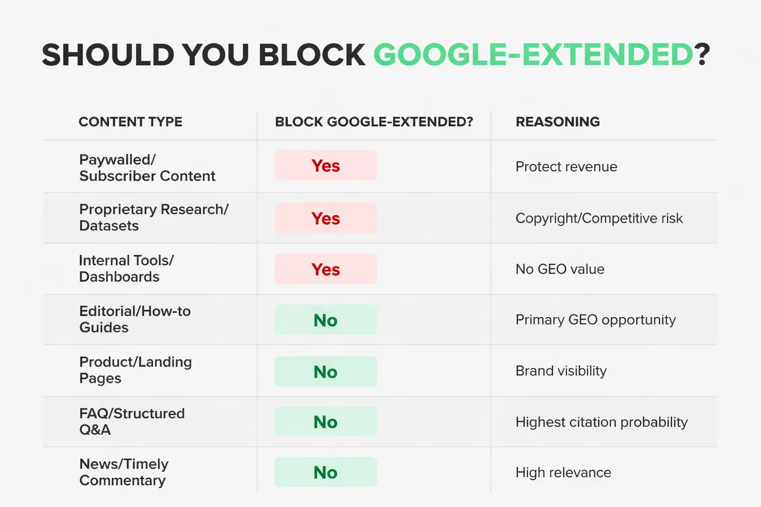This screenshot has height=507, width=761.
Task: Click Yes badge for Internal Tools/Dashboards
Action: coord(326,269)
